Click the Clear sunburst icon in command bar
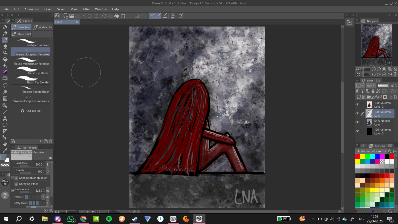Image resolution: width=398 pixels, height=224 pixels. 104,16
